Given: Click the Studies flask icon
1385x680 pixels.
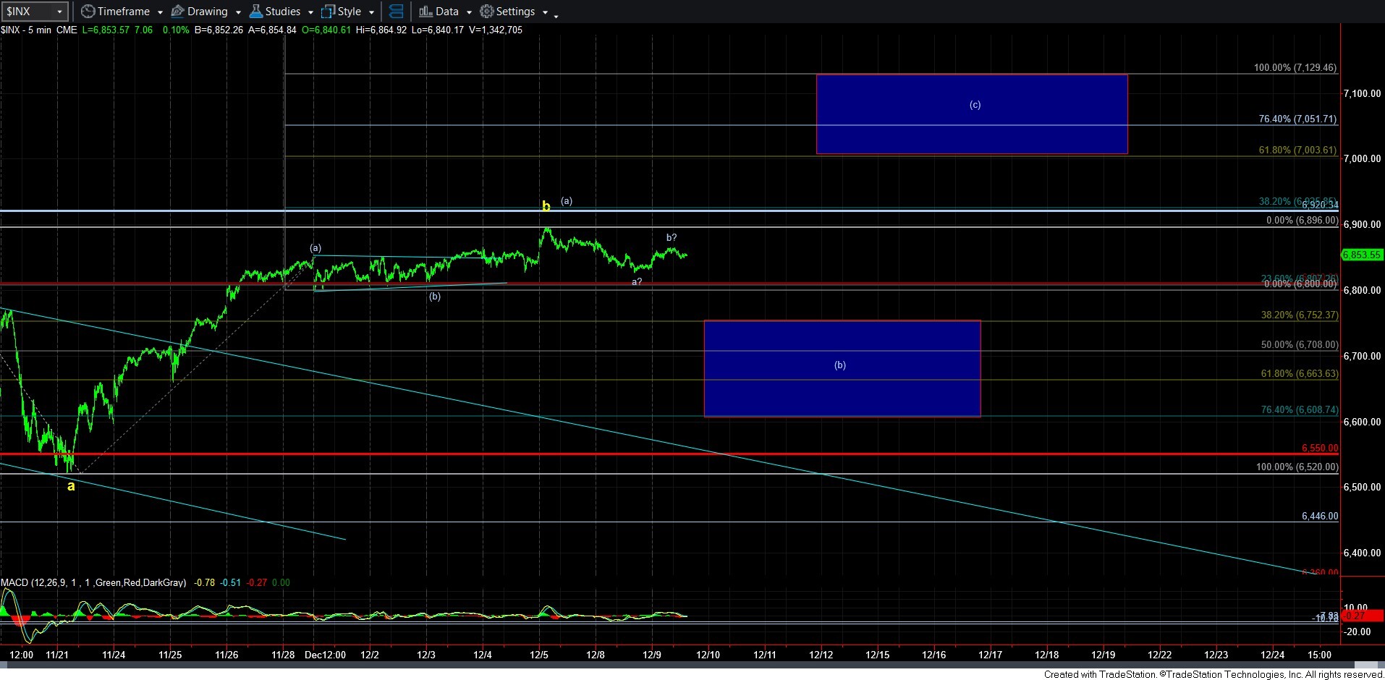Looking at the screenshot, I should coord(255,12).
